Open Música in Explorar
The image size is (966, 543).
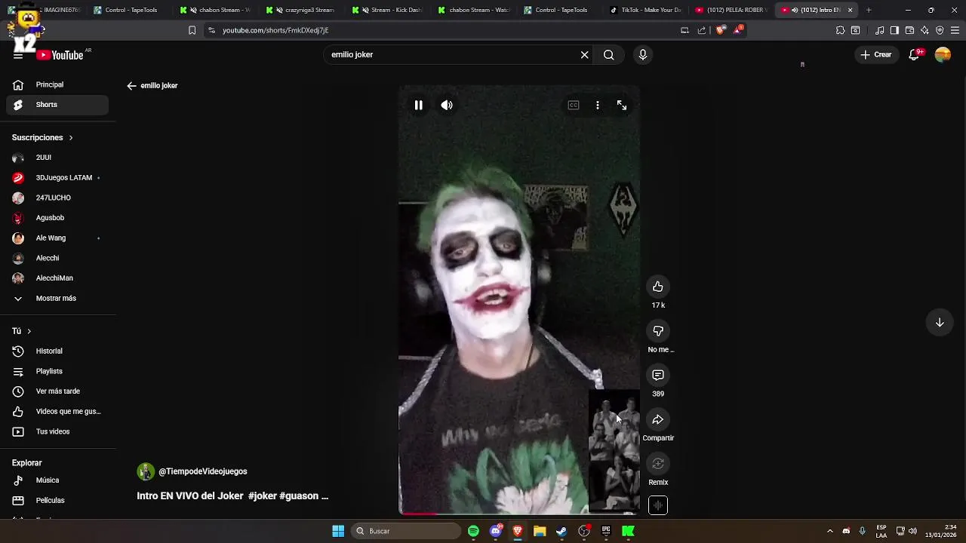(57, 480)
